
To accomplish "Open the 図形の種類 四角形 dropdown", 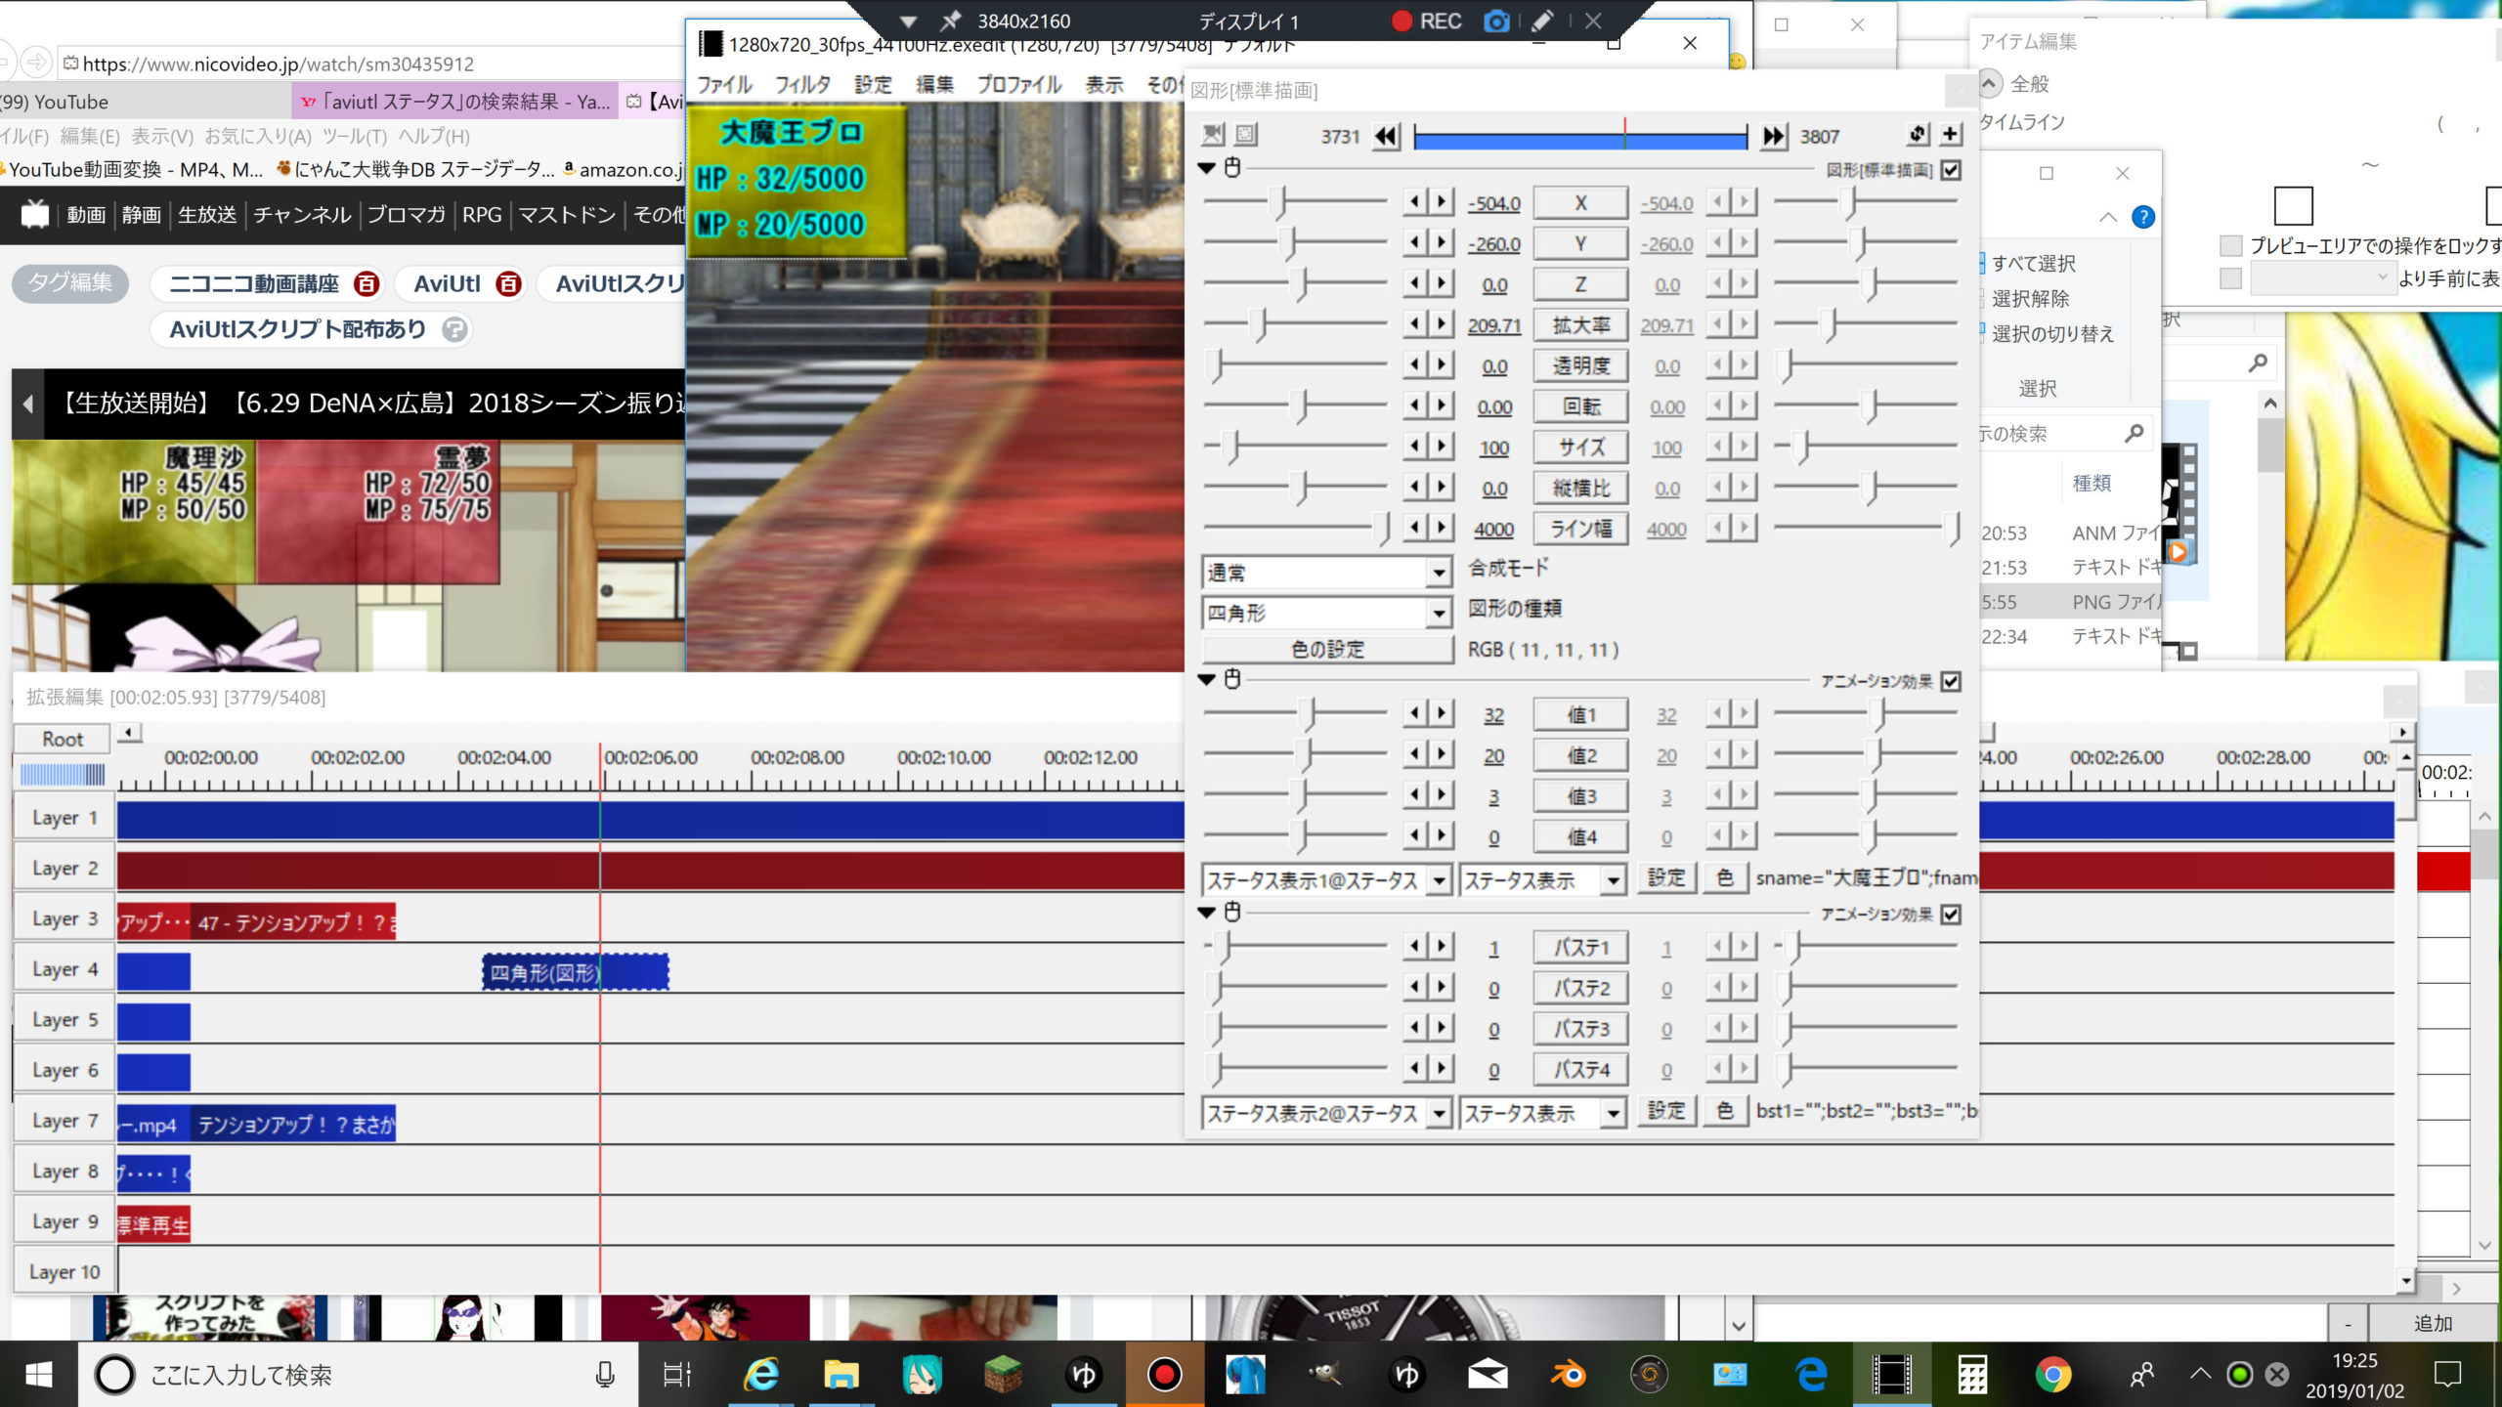I will pyautogui.click(x=1326, y=614).
